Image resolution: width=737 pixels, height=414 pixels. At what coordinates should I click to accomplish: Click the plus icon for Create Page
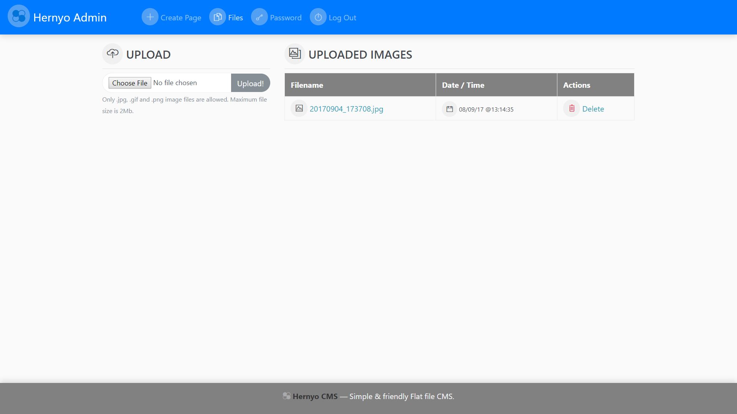point(150,17)
